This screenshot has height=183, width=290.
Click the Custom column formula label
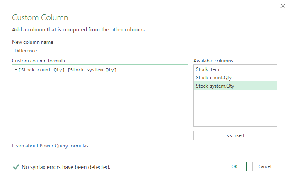(x=39, y=61)
